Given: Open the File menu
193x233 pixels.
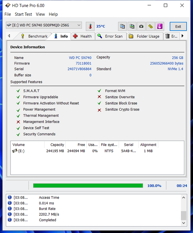Looking at the screenshot, I should (8, 14).
